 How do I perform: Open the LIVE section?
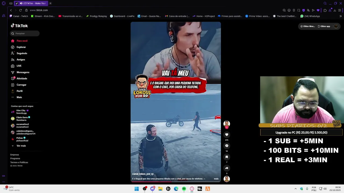tap(16, 66)
